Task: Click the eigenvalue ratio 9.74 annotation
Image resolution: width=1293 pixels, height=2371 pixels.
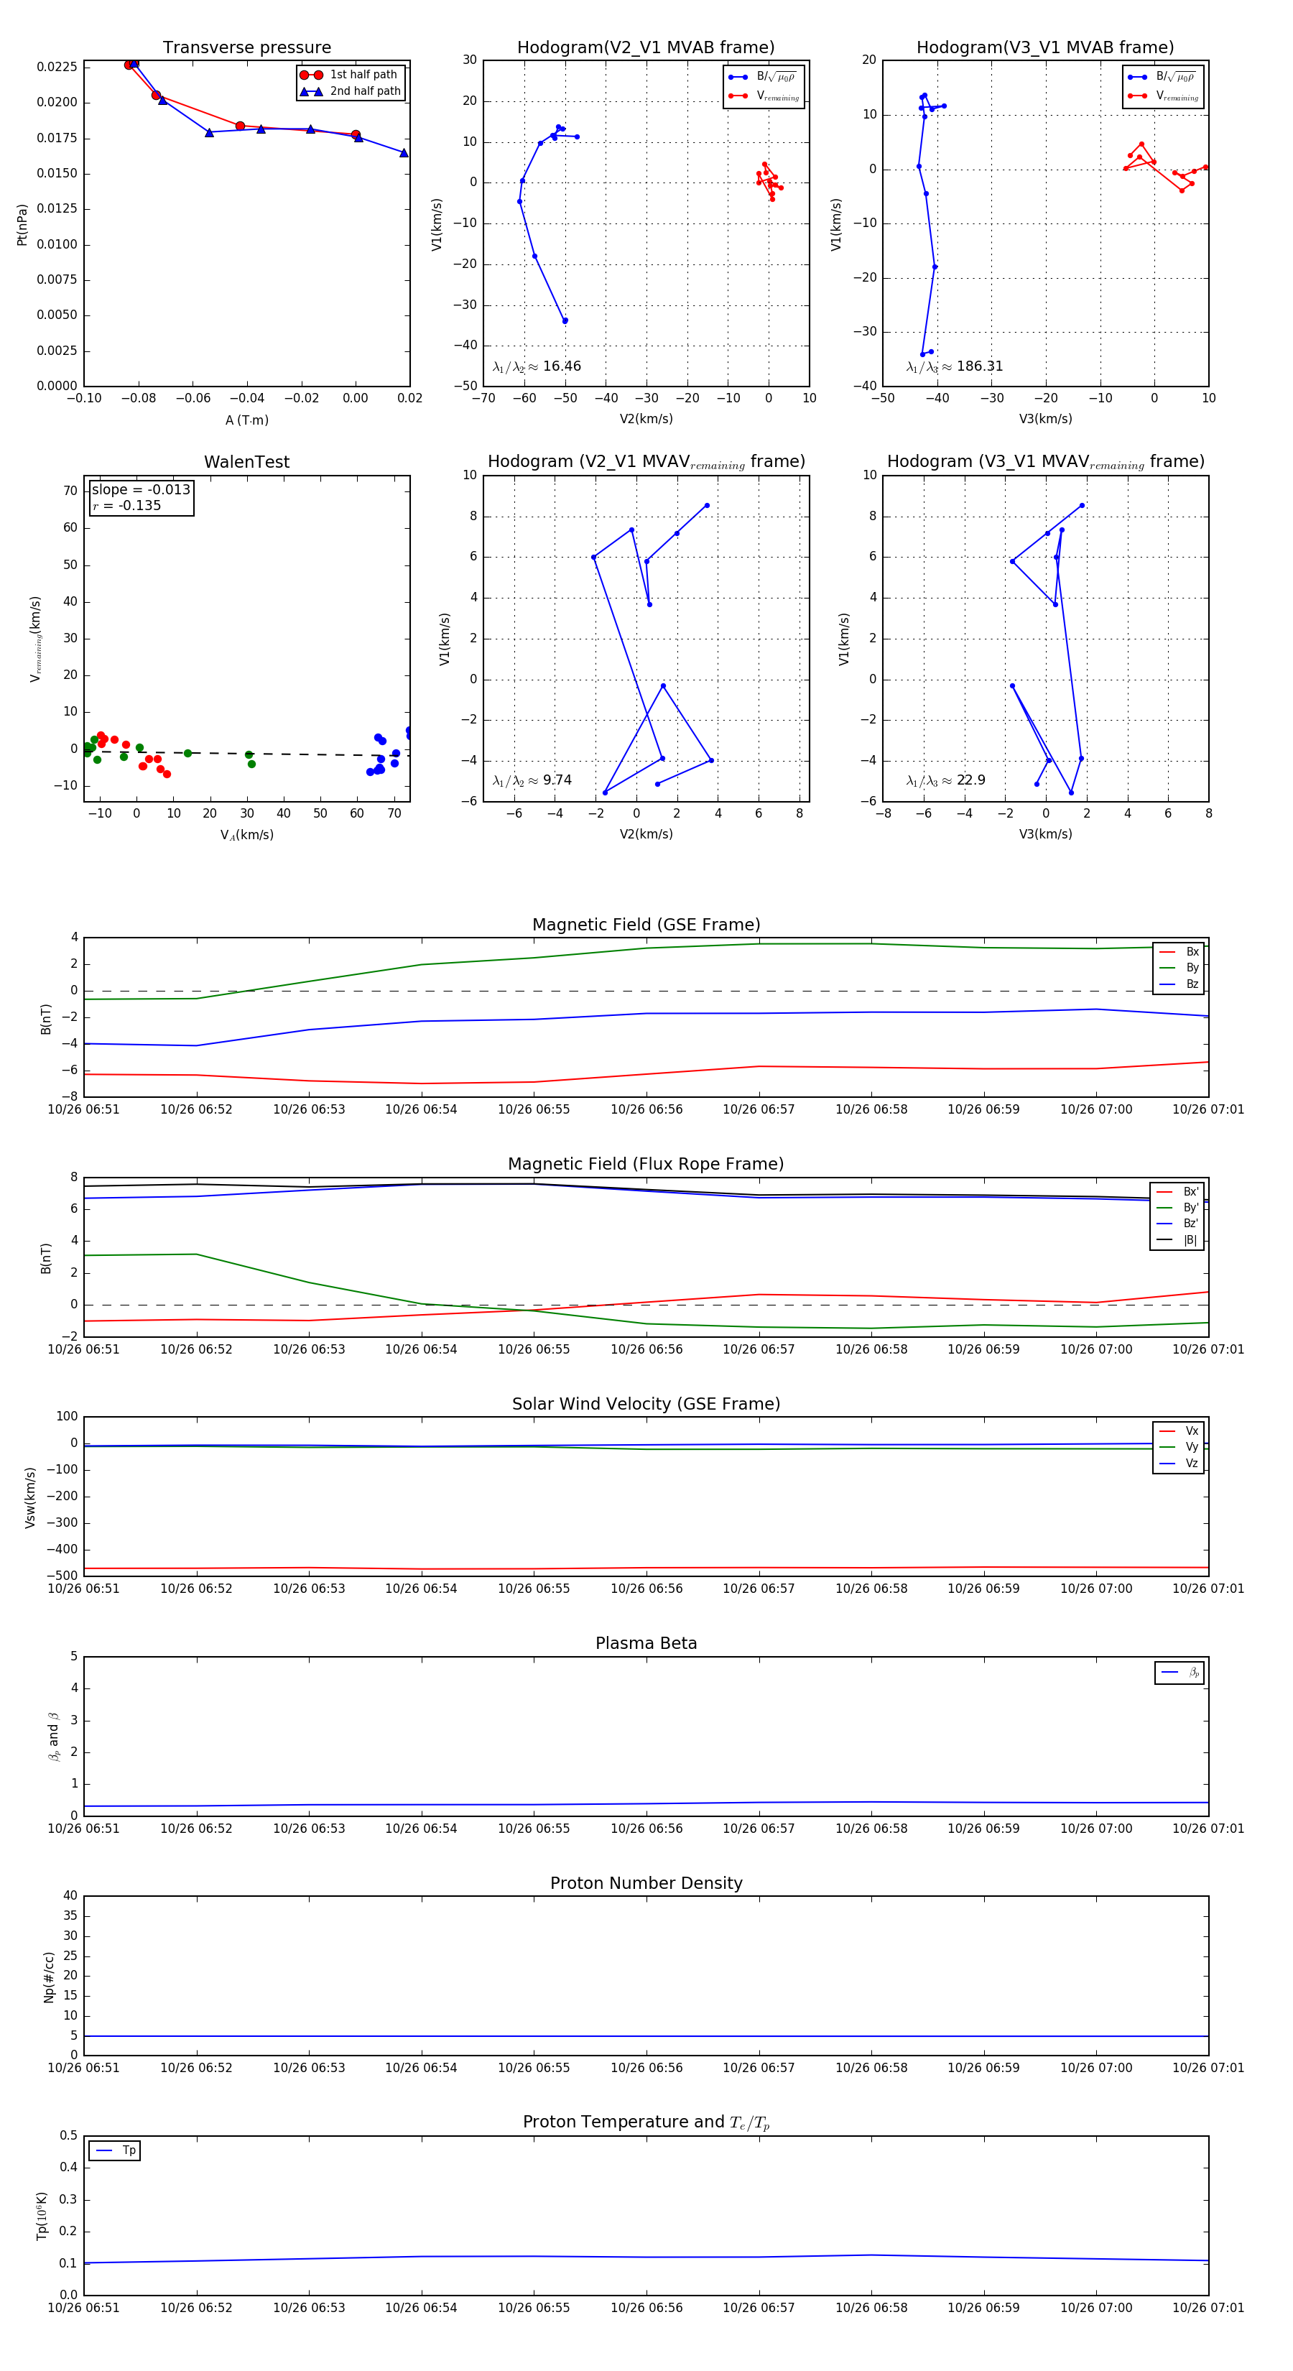Action: click(x=532, y=780)
